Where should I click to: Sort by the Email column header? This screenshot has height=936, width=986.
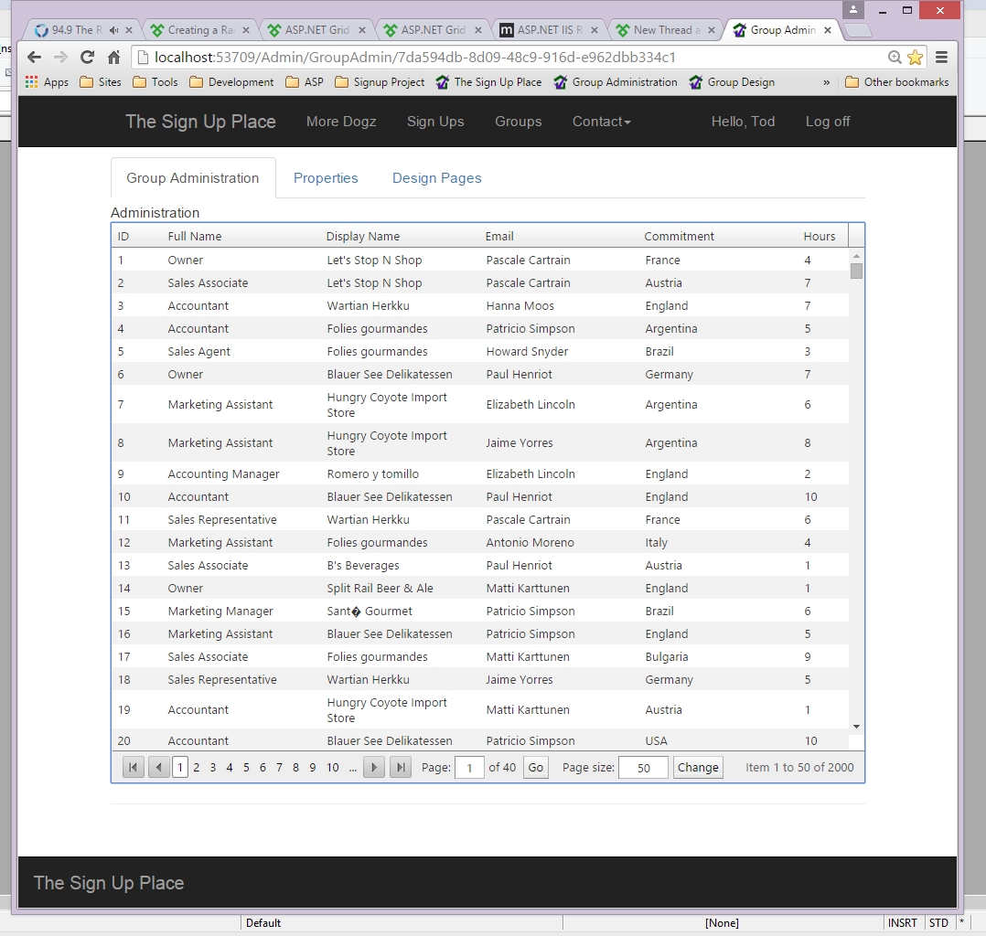pos(499,237)
